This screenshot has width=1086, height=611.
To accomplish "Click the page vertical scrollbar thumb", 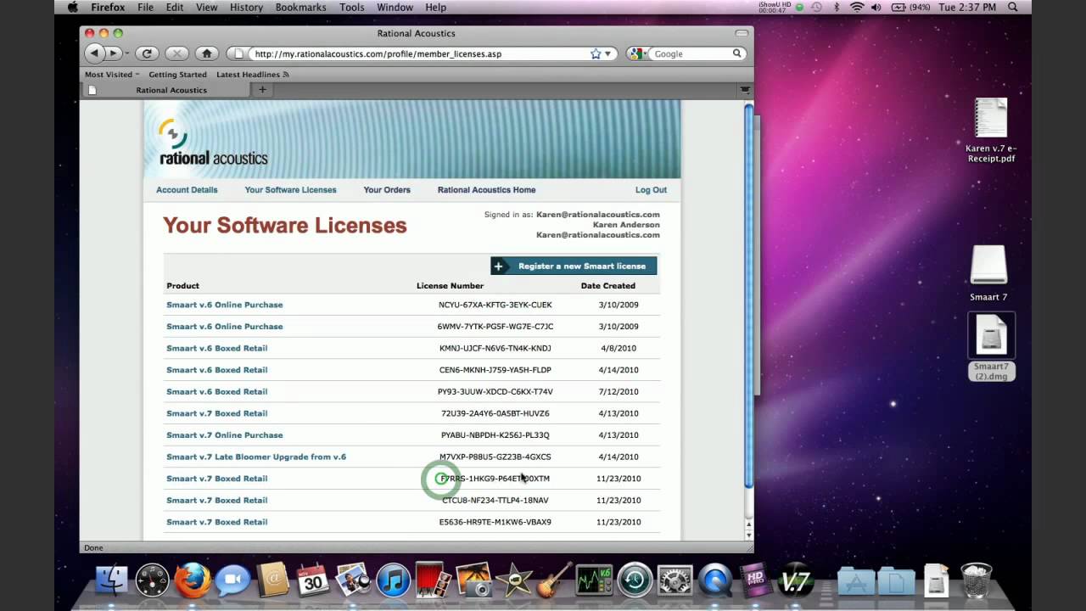I will coord(748,297).
